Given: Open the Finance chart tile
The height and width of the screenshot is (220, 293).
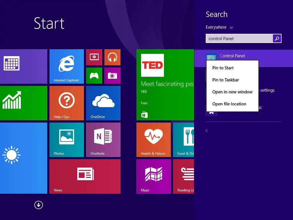Looking at the screenshot, I should (x=23, y=103).
